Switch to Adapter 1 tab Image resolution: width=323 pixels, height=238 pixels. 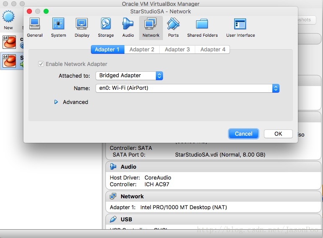[108, 50]
